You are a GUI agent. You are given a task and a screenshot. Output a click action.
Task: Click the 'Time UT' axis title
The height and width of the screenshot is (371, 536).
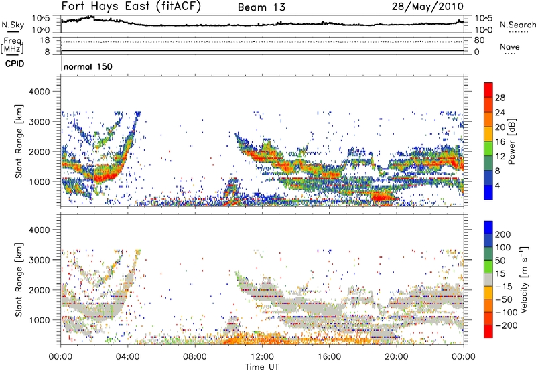[x=262, y=366]
